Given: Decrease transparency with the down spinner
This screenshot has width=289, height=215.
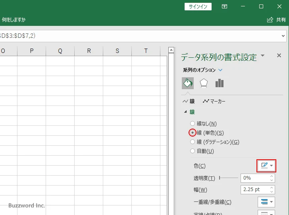Looking at the screenshot, I should coord(272,180).
